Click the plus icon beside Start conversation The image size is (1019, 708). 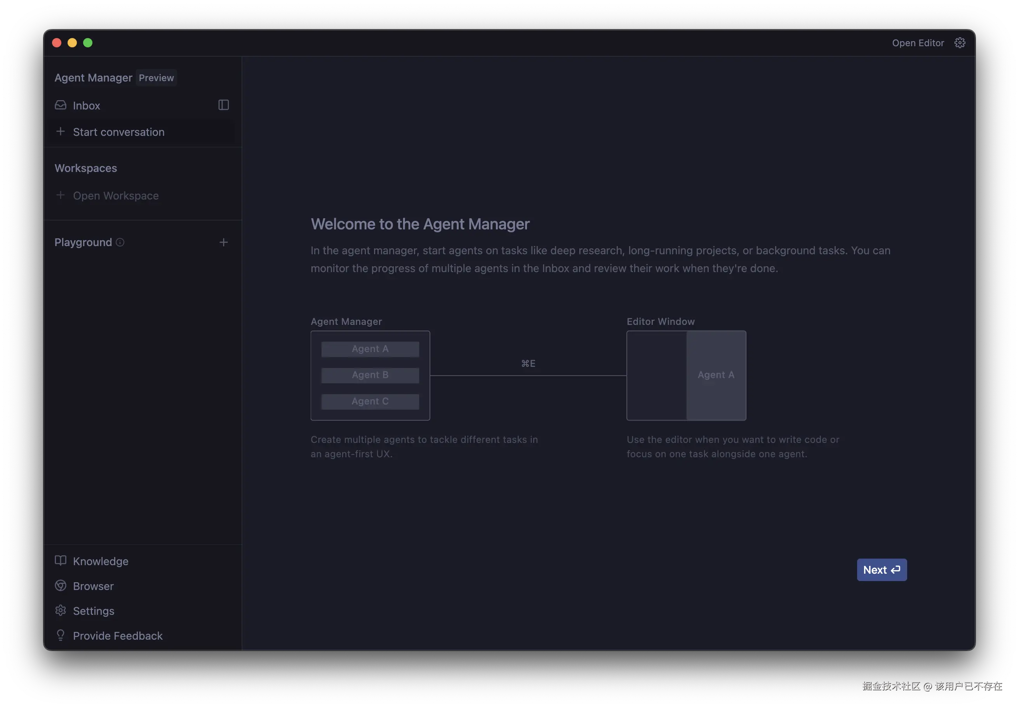[60, 132]
